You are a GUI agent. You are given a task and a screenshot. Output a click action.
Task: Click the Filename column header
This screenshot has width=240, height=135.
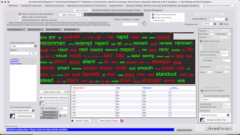click(x=147, y=88)
